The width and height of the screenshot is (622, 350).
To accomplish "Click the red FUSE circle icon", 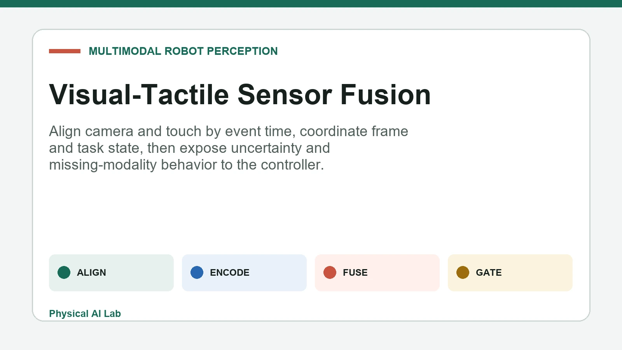I will (x=330, y=273).
